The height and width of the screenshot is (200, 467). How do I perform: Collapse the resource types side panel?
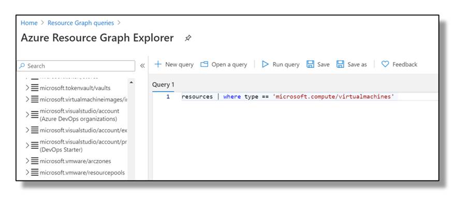(x=142, y=66)
